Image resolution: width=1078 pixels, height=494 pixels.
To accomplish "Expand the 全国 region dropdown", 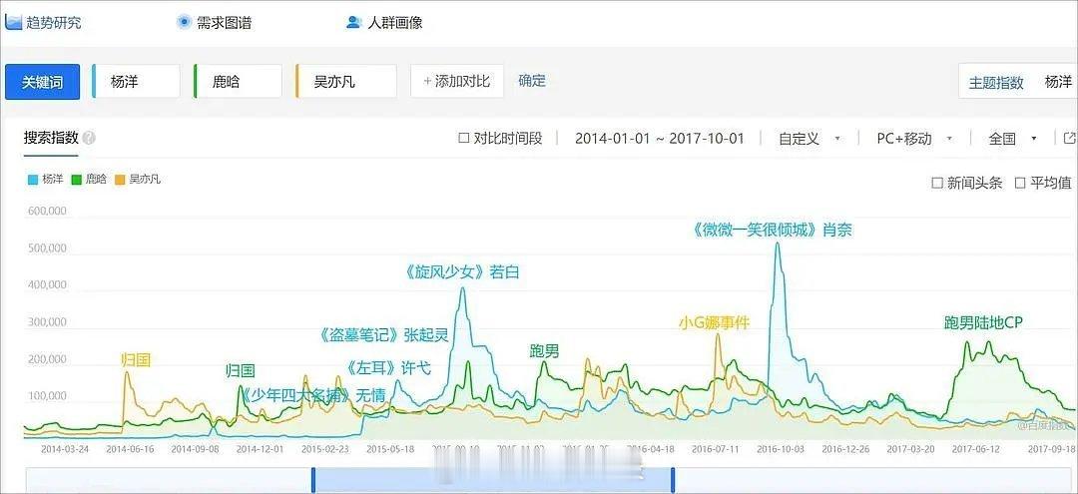I will coord(1013,138).
